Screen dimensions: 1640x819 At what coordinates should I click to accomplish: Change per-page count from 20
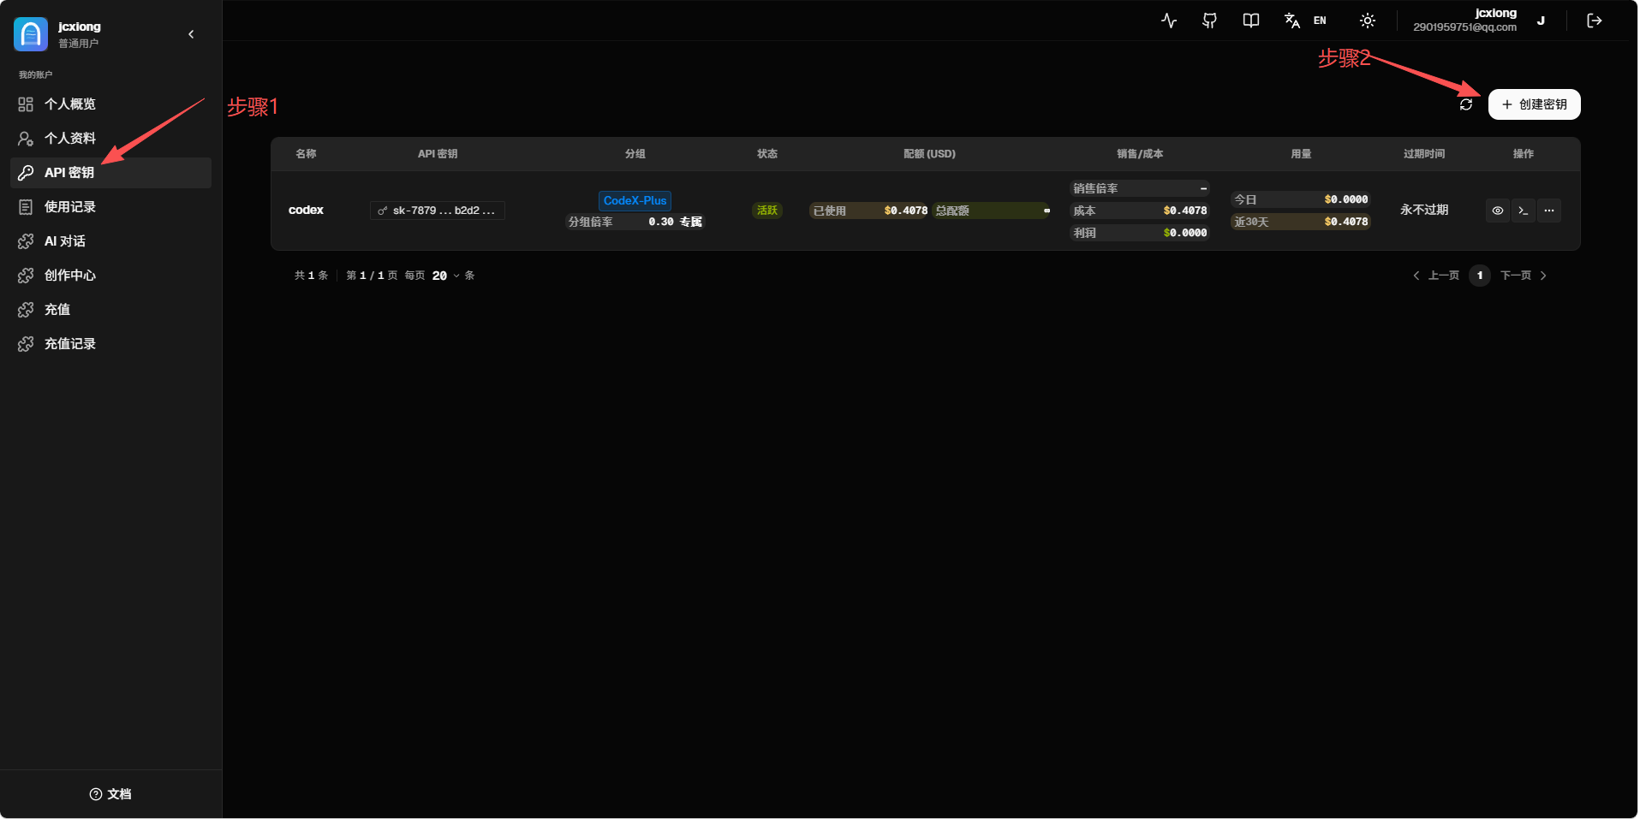tap(445, 276)
